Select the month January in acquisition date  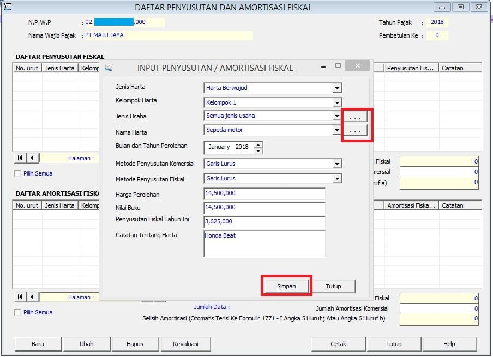click(219, 147)
